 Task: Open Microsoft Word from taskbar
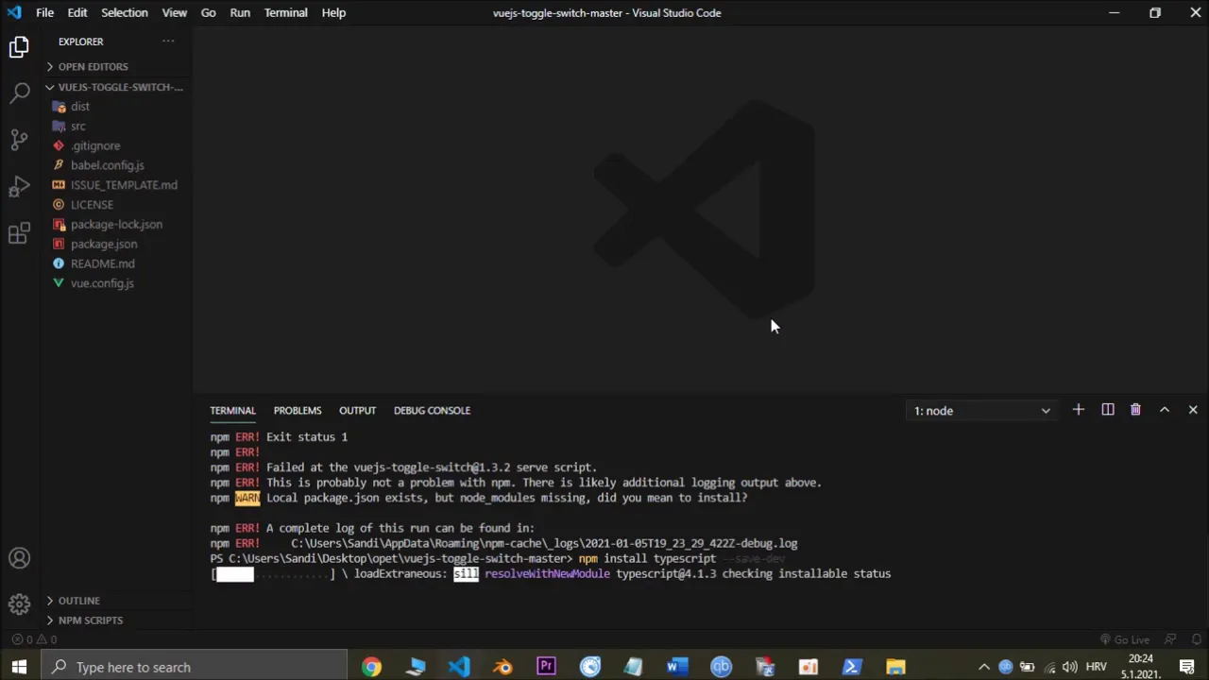coord(676,667)
